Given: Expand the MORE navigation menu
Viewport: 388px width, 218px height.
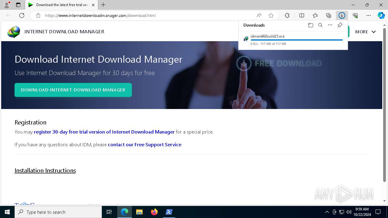Looking at the screenshot, I should 365,32.
